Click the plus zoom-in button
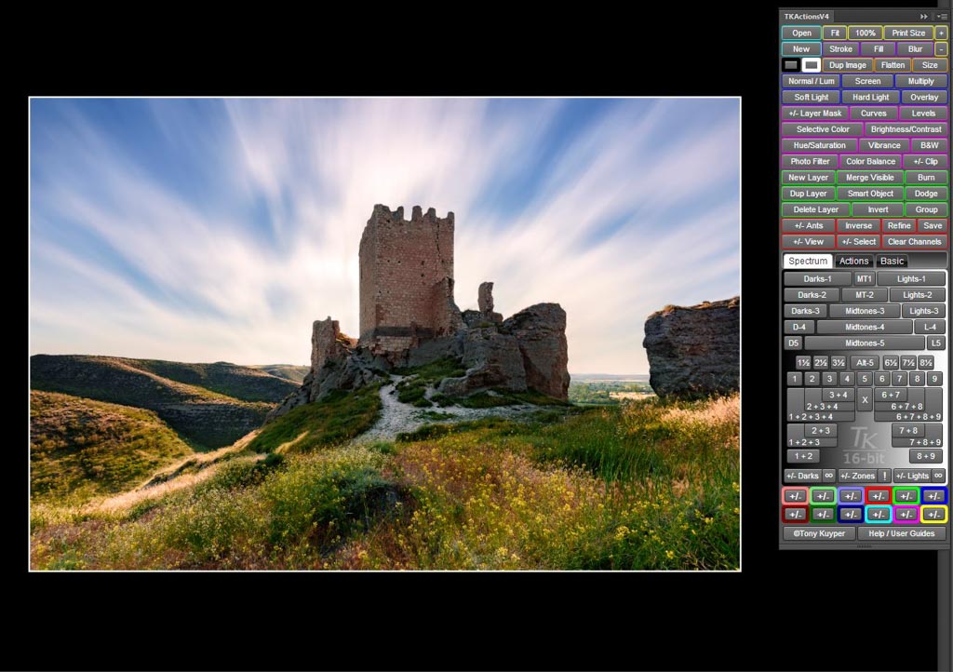953x672 pixels. 941,33
